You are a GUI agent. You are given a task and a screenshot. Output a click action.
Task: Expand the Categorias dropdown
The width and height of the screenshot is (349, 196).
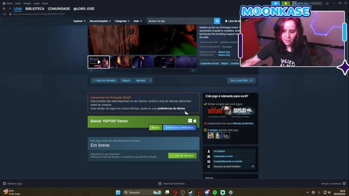[122, 21]
